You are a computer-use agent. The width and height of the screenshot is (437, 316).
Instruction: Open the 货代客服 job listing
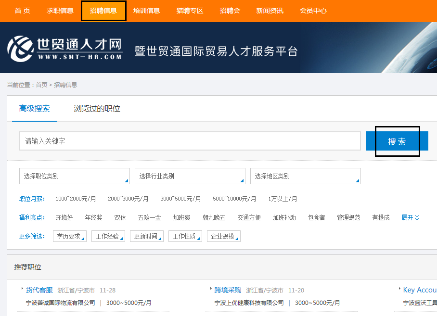click(x=39, y=290)
